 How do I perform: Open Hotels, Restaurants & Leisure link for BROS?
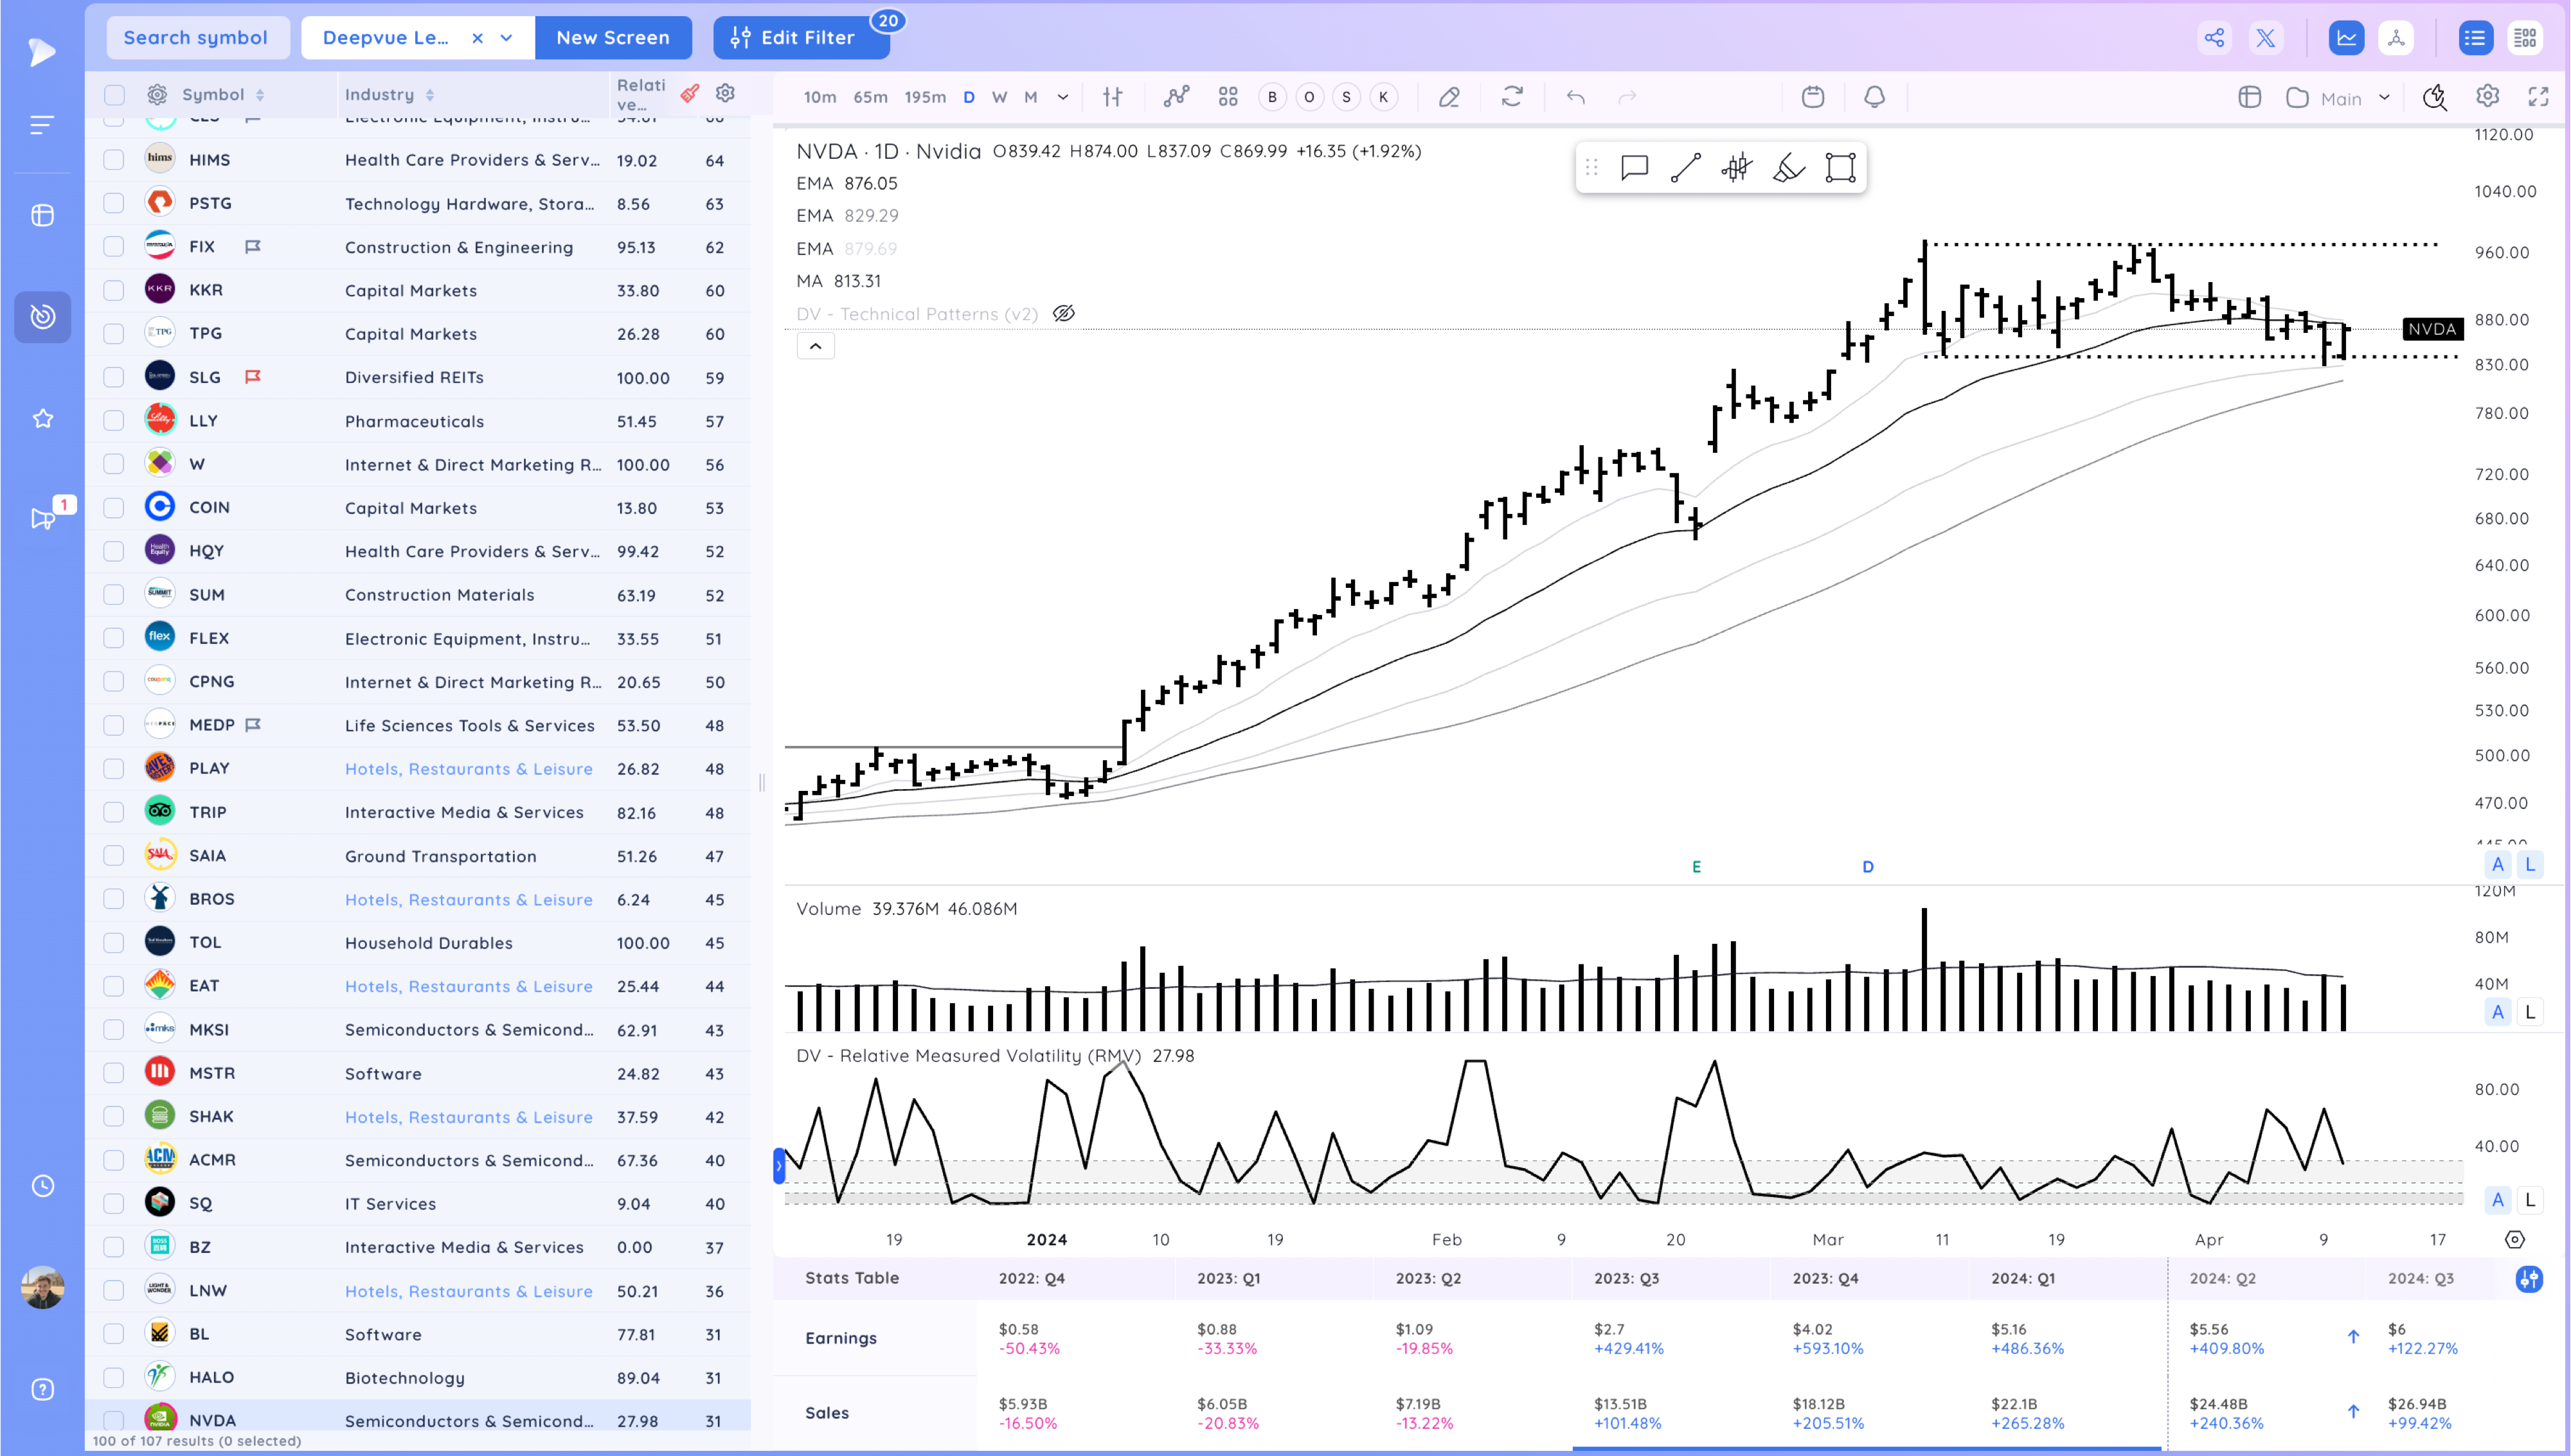pyautogui.click(x=468, y=899)
